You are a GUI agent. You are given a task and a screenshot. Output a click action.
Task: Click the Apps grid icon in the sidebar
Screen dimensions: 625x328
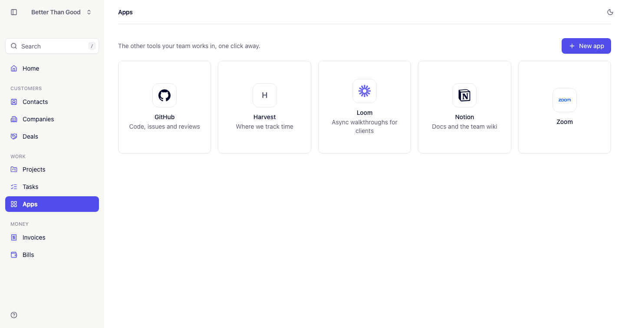pyautogui.click(x=14, y=204)
